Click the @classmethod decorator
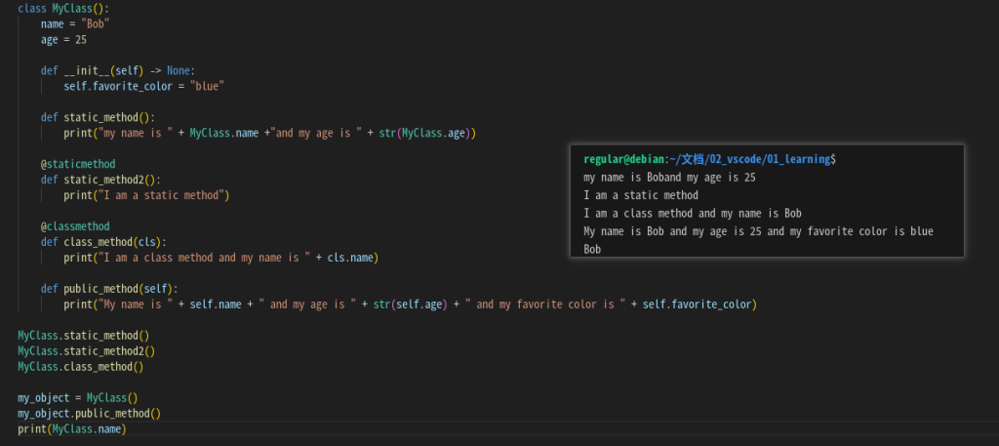Image resolution: width=999 pixels, height=446 pixels. coord(75,226)
